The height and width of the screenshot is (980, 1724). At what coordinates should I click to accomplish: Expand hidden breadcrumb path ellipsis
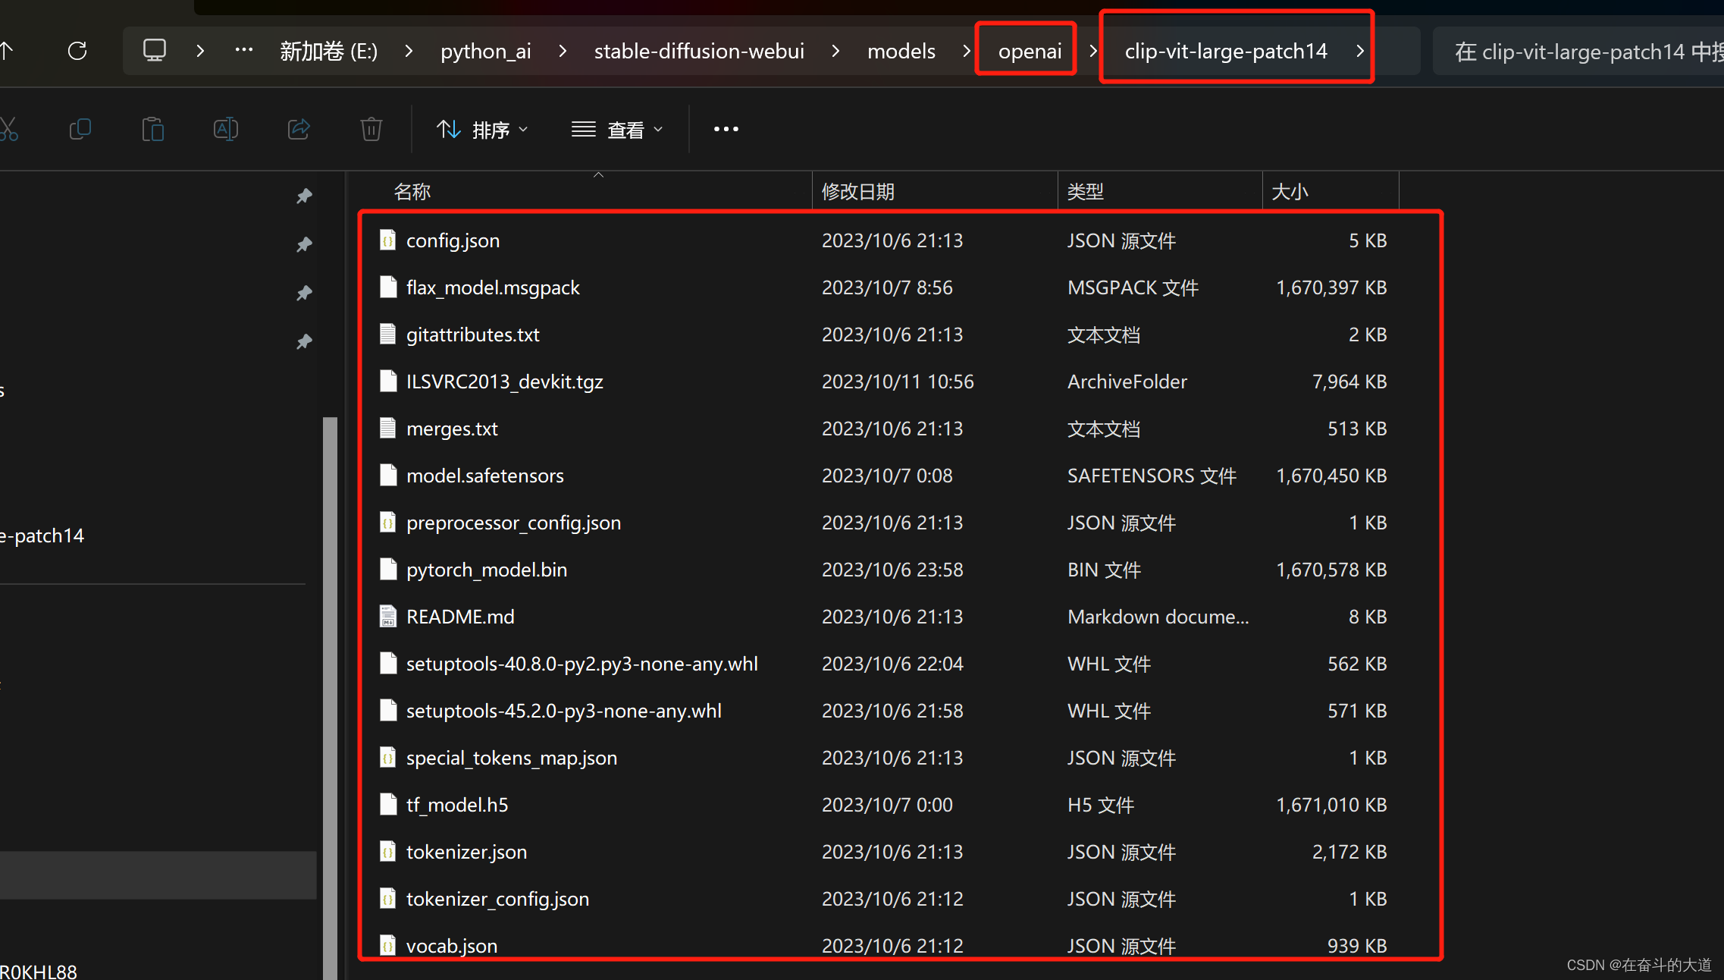pyautogui.click(x=243, y=51)
